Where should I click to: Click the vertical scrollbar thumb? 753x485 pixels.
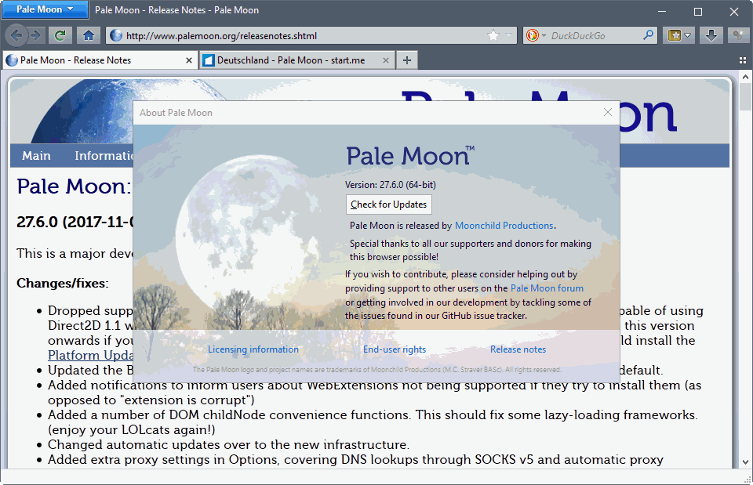pos(745,97)
